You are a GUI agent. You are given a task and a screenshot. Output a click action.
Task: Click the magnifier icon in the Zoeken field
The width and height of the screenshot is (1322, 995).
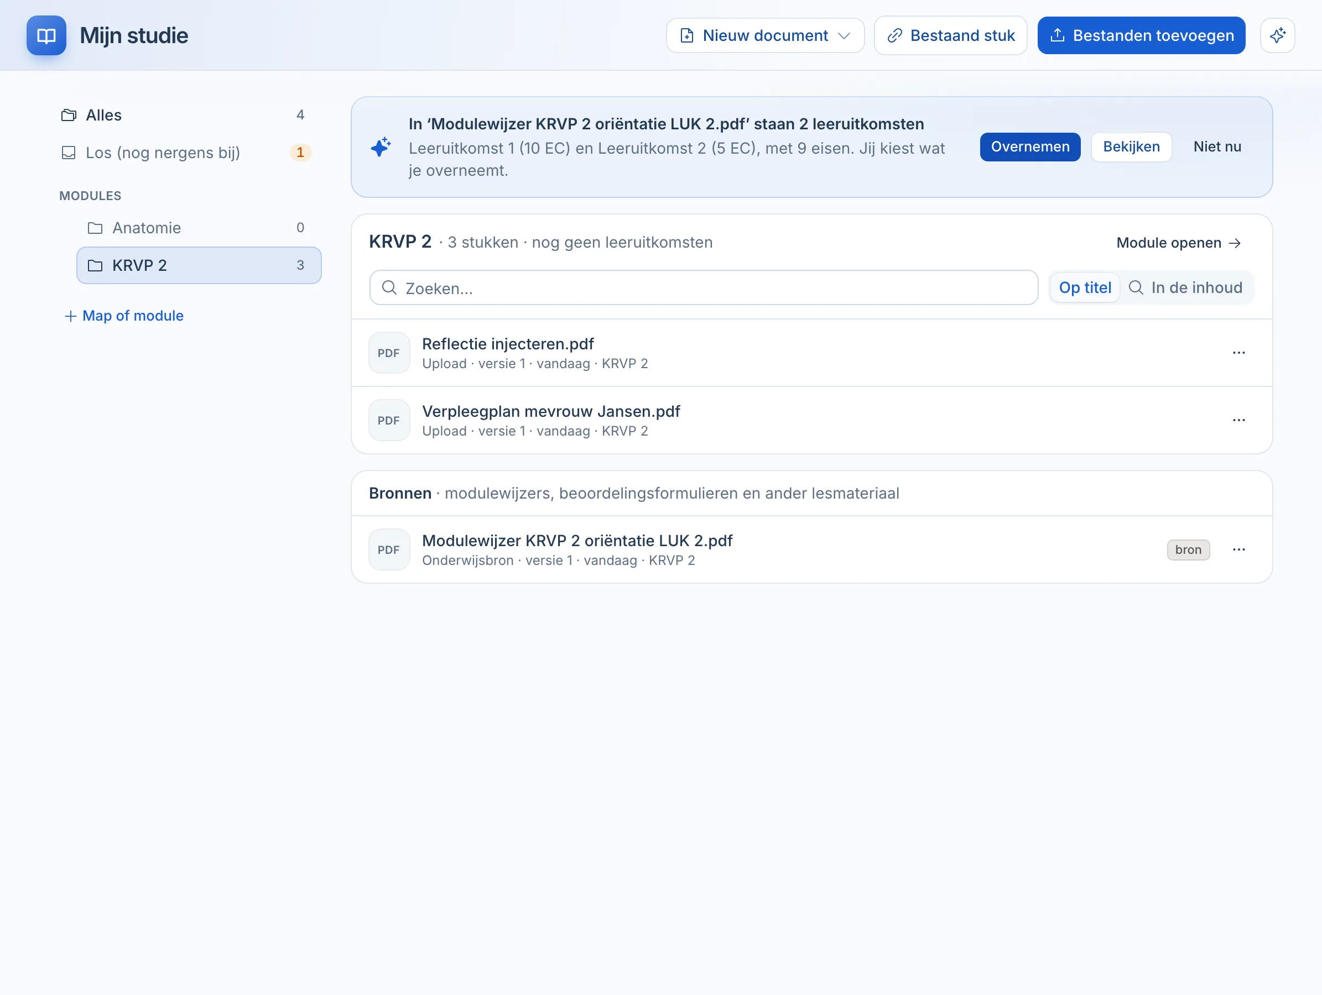pyautogui.click(x=389, y=288)
